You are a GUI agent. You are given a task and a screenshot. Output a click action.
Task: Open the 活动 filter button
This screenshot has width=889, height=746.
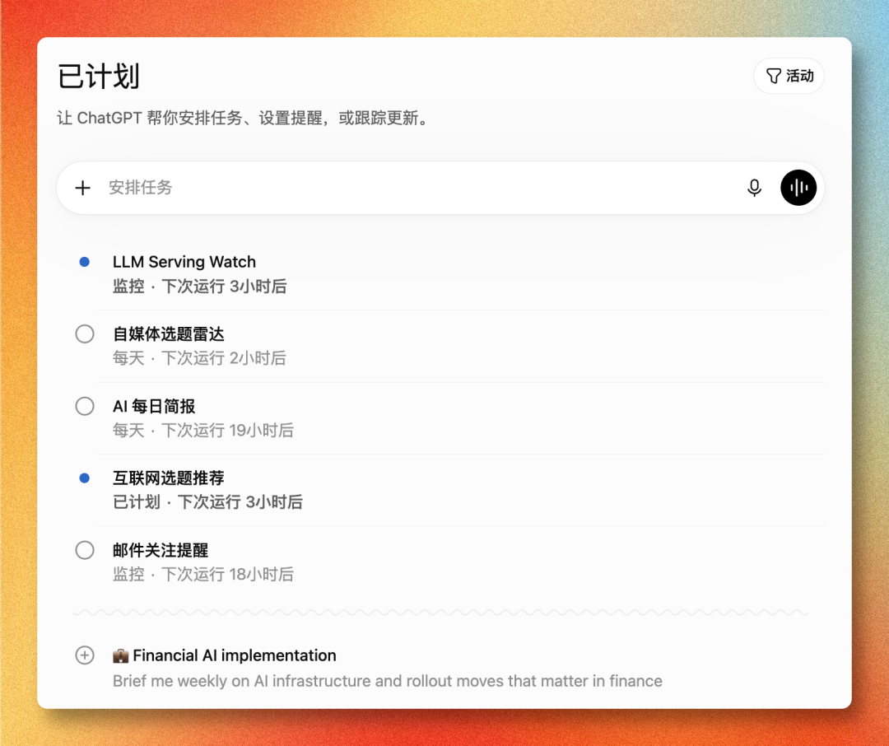point(789,76)
